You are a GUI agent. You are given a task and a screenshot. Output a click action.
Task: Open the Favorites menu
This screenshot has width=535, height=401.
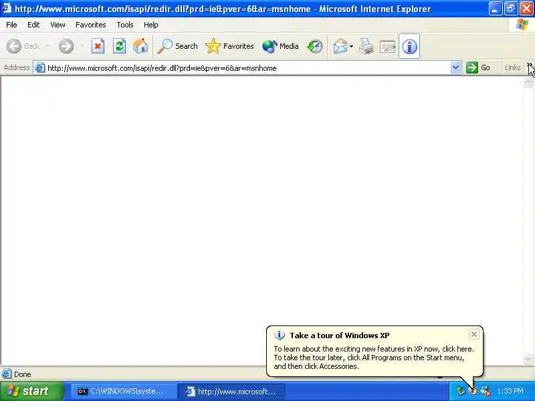click(91, 25)
